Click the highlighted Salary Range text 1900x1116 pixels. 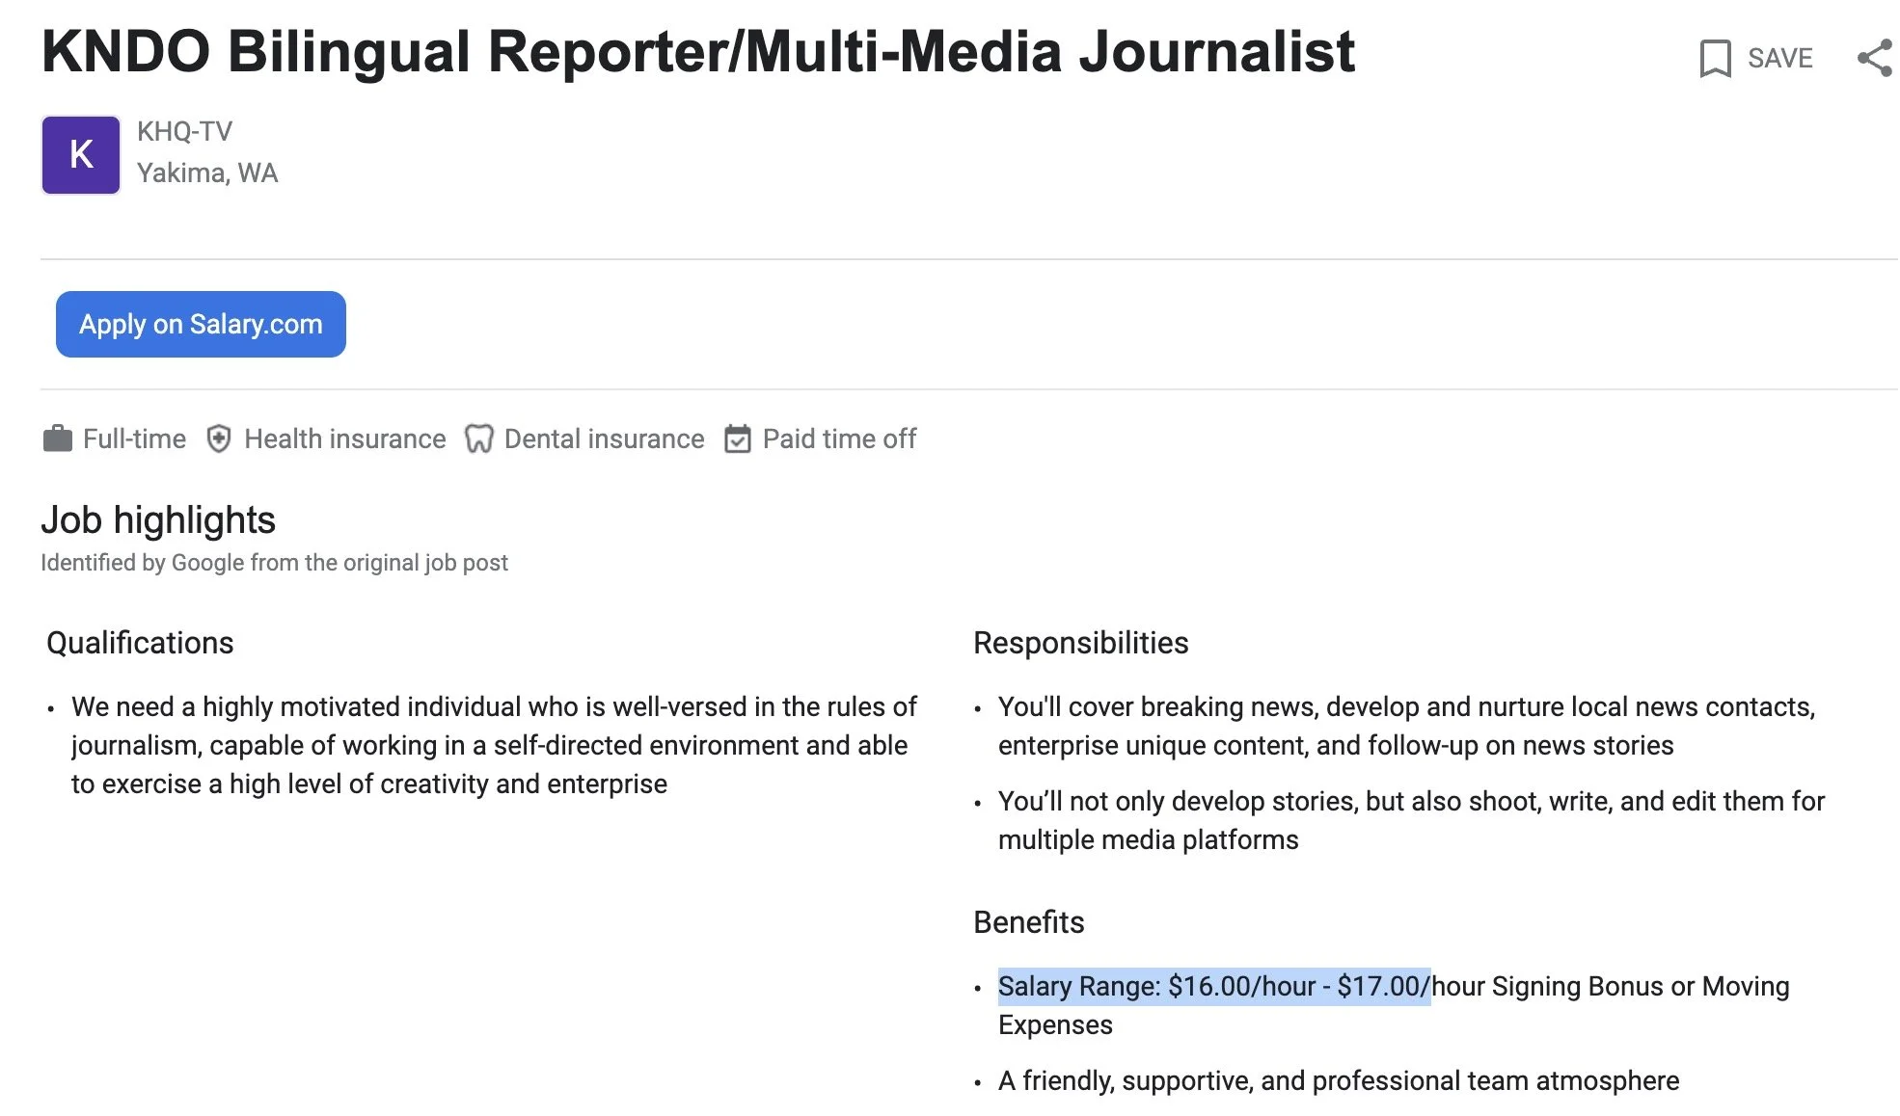1214,986
